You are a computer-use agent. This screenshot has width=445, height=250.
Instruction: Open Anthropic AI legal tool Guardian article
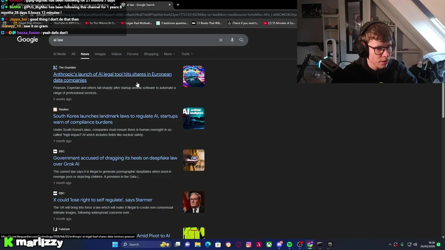[112, 77]
